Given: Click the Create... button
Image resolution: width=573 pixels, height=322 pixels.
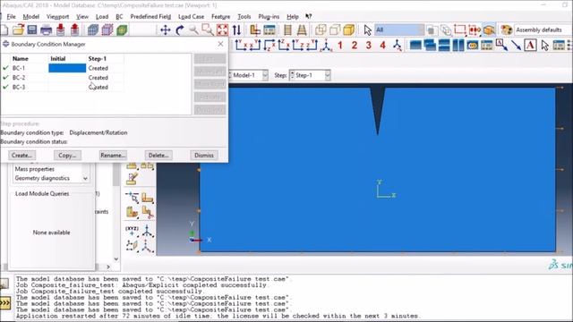Looking at the screenshot, I should [21, 155].
